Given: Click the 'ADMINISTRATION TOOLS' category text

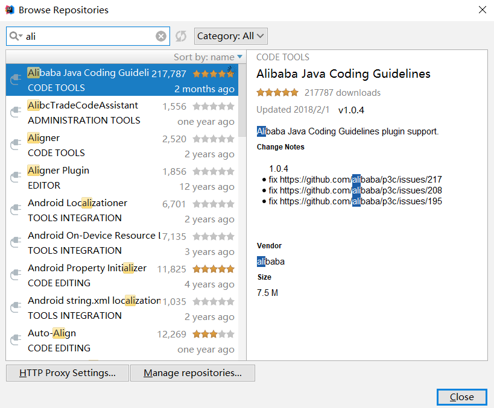Looking at the screenshot, I should click(84, 121).
